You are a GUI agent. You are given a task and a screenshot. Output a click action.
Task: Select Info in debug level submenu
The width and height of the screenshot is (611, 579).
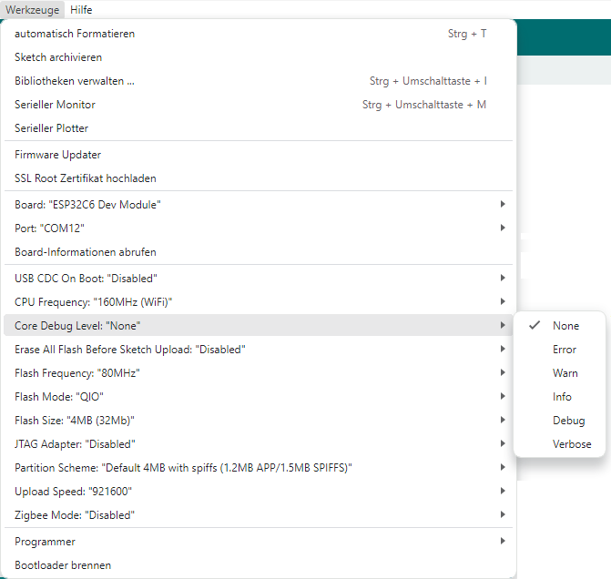562,397
